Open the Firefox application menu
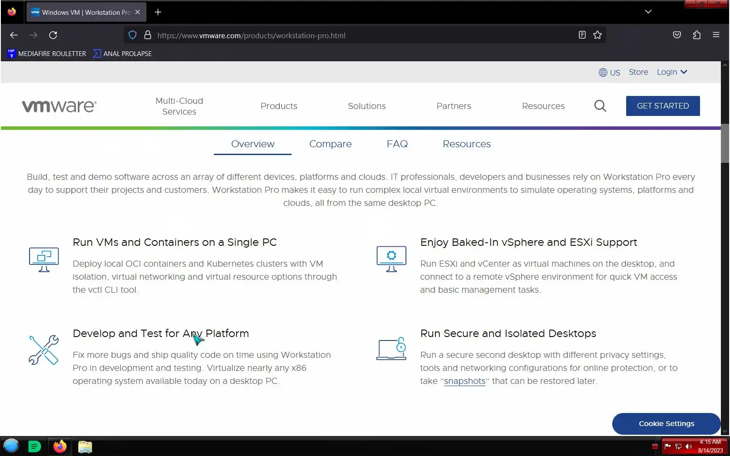The width and height of the screenshot is (730, 456). coord(716,35)
